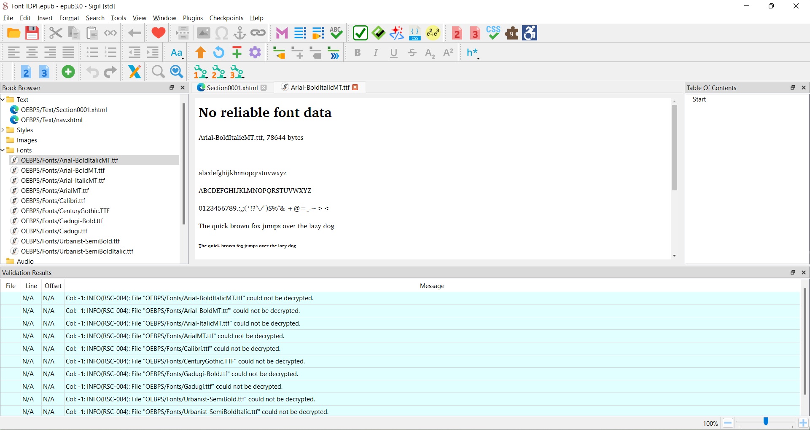Click the orange up arrow icon
The image size is (810, 430).
(x=201, y=53)
